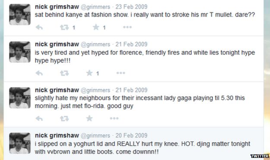270x160 pixels.
Task: Reply to the Kanye fashion show tweet
Action: coord(39,27)
